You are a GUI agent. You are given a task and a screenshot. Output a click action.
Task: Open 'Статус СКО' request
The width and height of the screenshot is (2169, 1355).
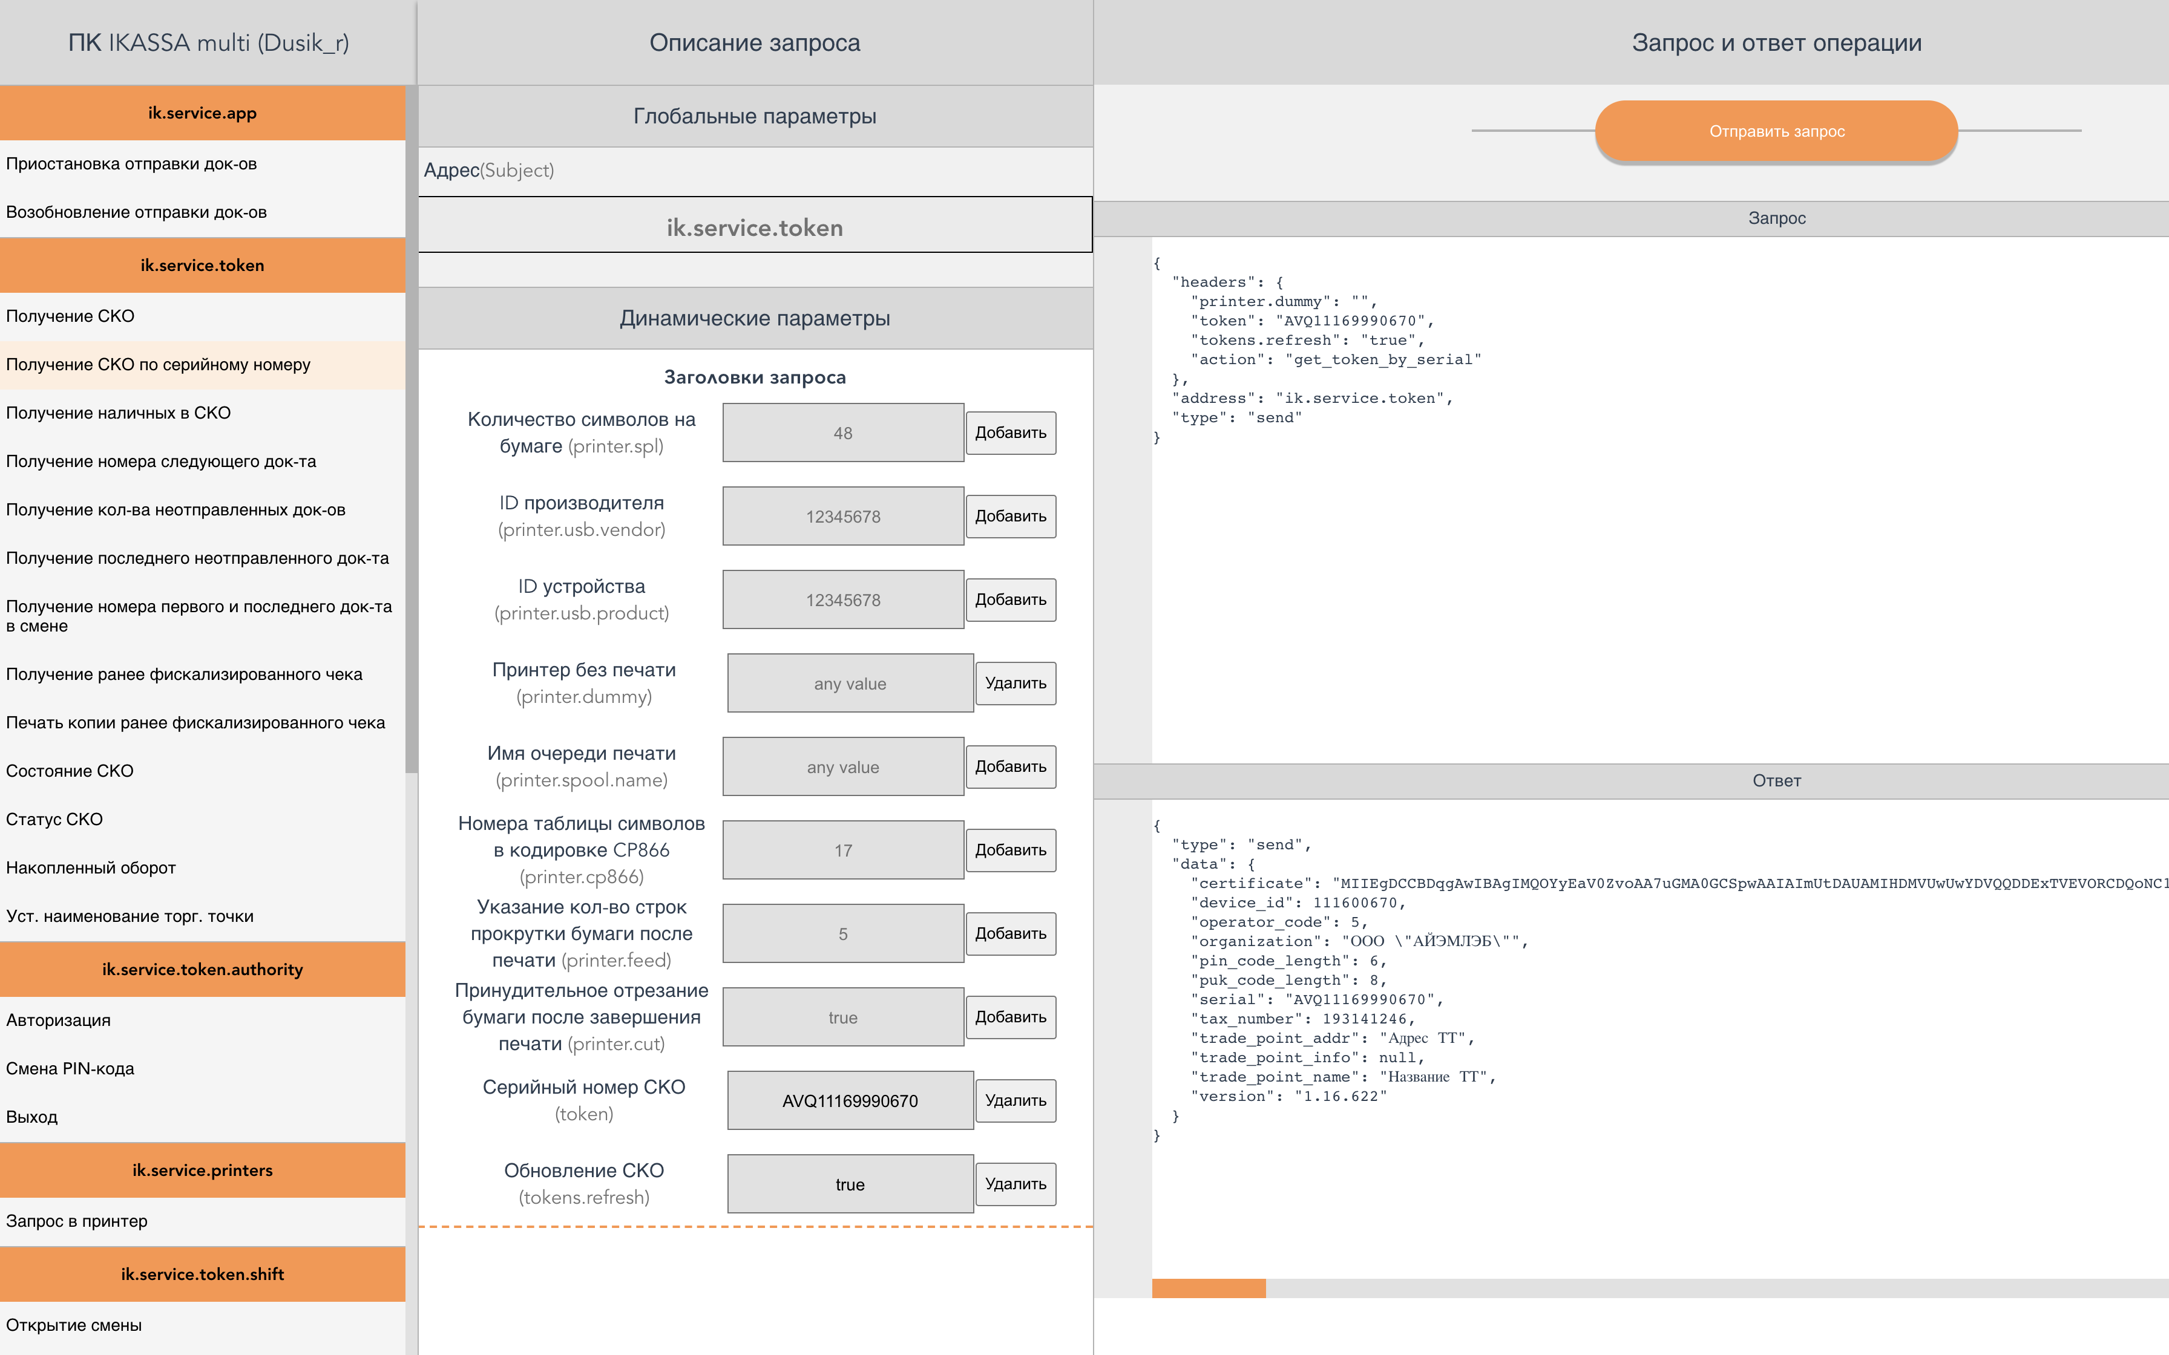point(54,819)
